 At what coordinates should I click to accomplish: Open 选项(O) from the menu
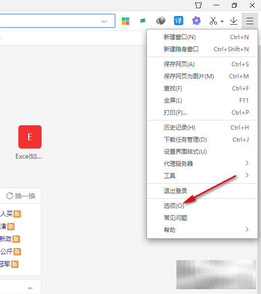[203, 206]
